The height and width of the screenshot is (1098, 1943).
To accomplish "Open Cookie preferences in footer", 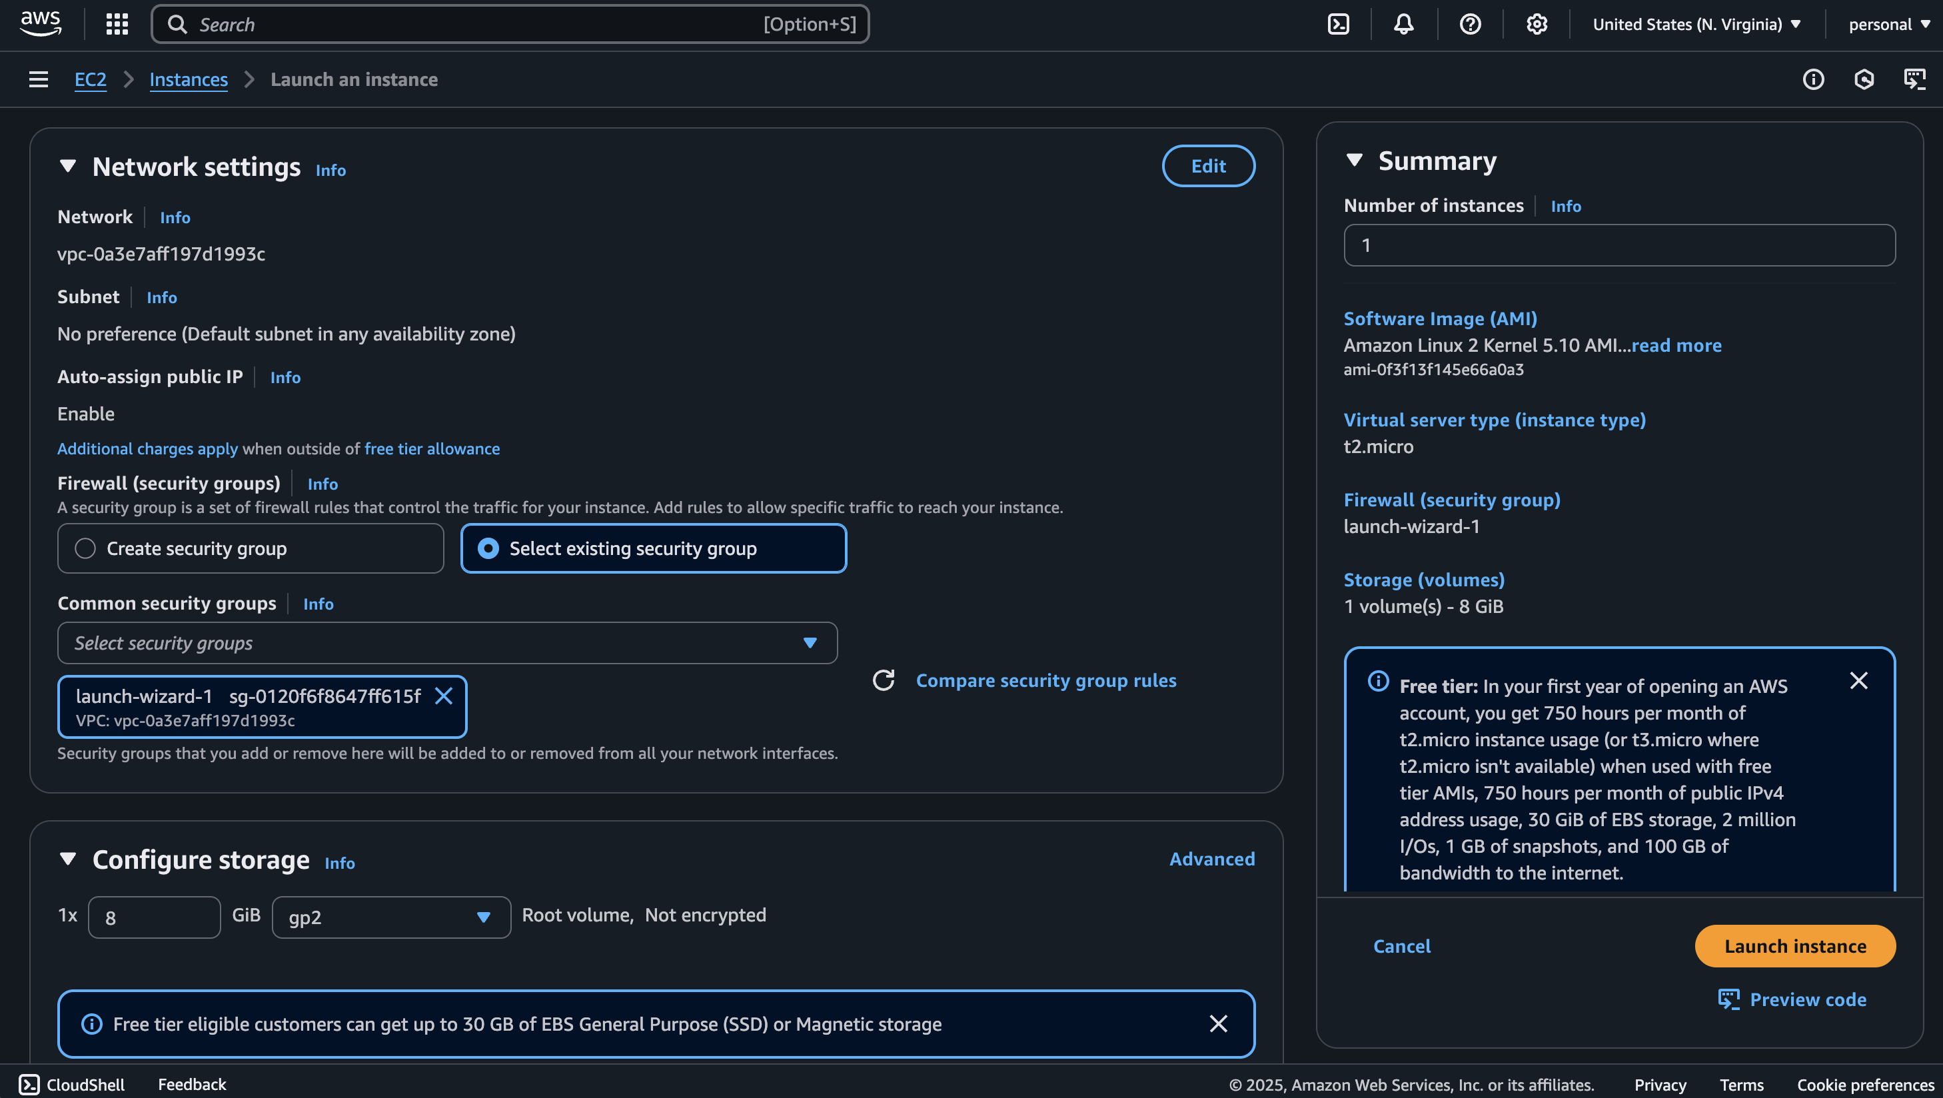I will click(1864, 1085).
